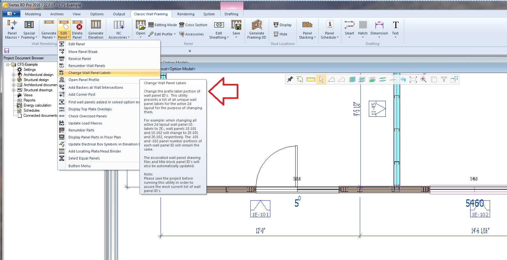Viewport: 507px width, 260px height.
Task: Click the Delete Panel icon
Action: click(x=77, y=29)
